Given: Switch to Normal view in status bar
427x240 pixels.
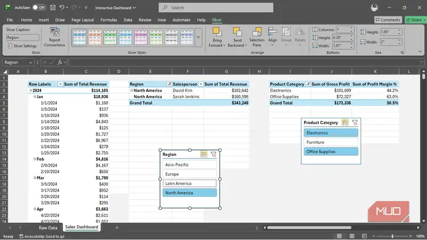Looking at the screenshot, I should 339,236.
